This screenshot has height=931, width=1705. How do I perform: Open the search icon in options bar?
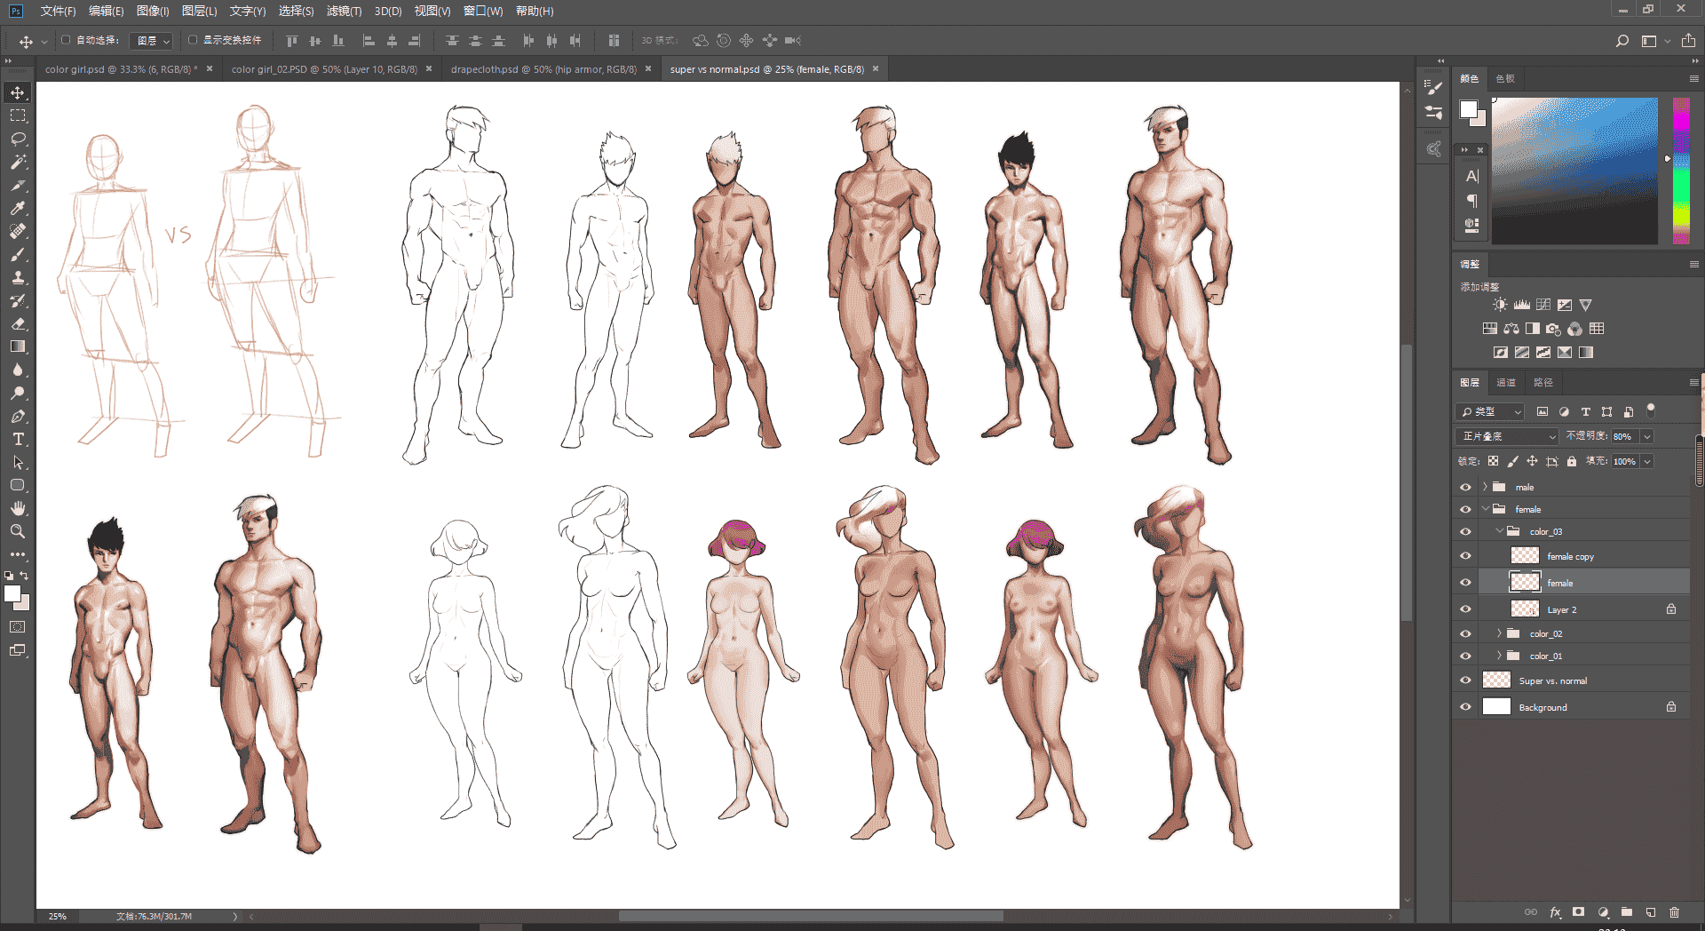1622,41
